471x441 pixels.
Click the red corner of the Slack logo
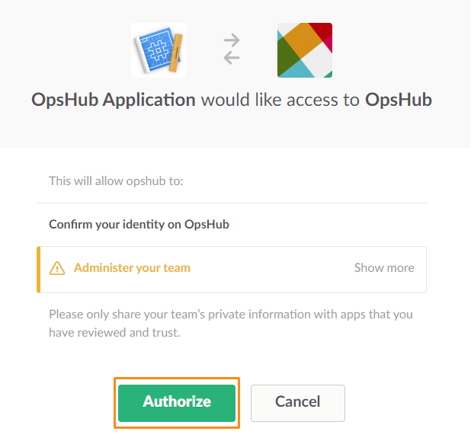[x=322, y=32]
